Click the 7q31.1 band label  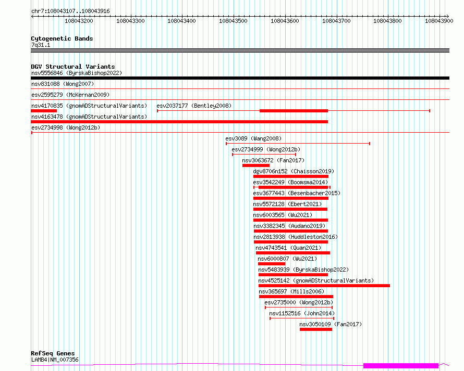(x=41, y=45)
